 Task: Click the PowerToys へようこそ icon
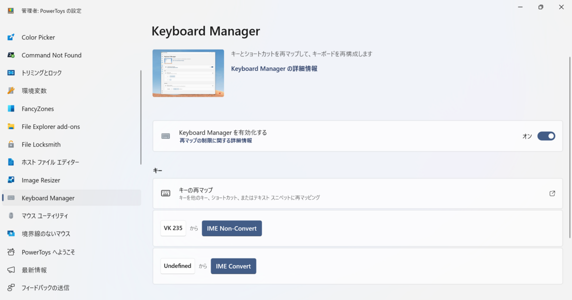click(11, 252)
